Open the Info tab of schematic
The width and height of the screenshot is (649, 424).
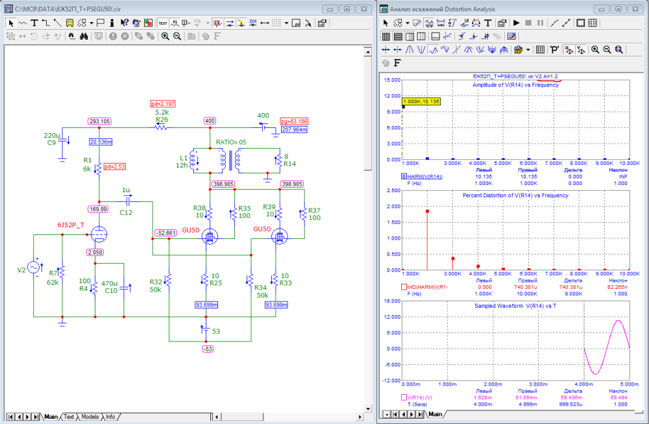click(x=111, y=417)
